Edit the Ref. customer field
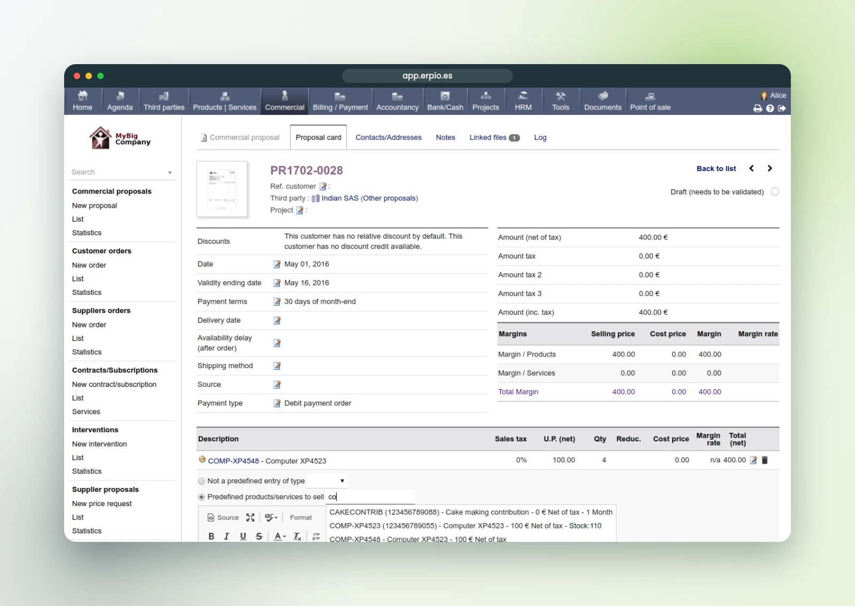 tap(323, 187)
